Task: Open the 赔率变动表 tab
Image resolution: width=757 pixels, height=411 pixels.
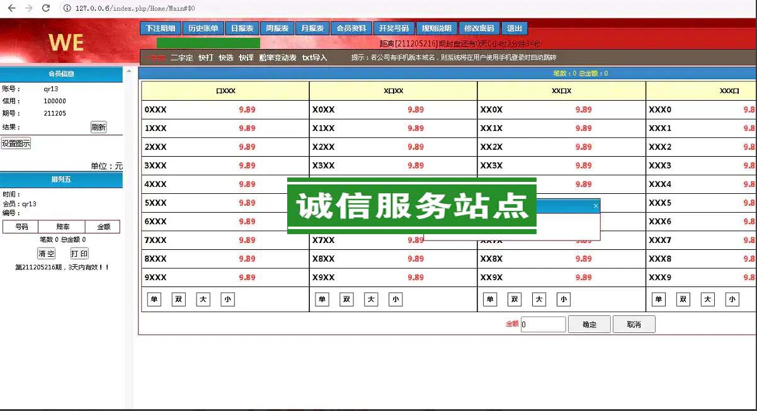Action: (278, 57)
